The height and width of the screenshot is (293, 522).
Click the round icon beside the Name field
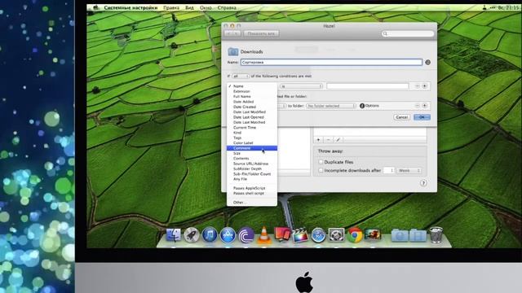click(x=427, y=62)
